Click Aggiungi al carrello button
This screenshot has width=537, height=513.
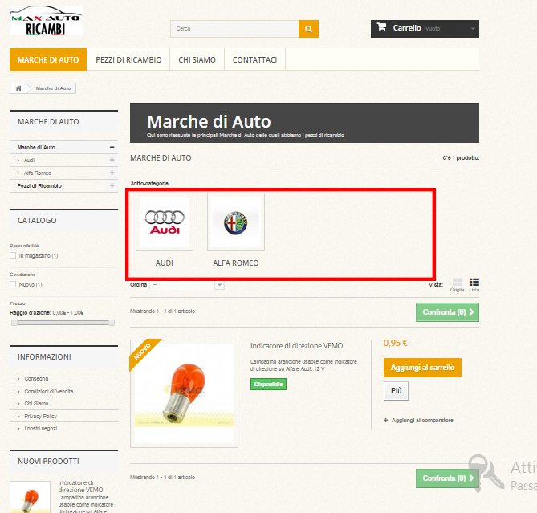click(x=422, y=368)
